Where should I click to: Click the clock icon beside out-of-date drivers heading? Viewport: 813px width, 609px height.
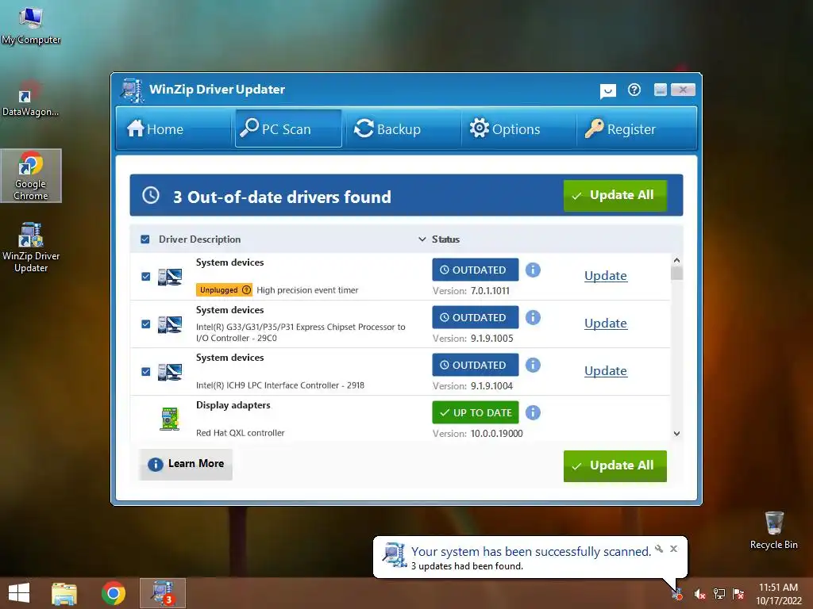click(x=151, y=195)
